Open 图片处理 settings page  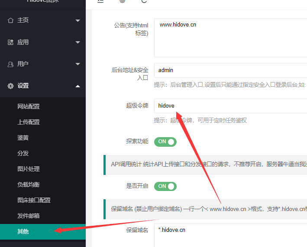[x=43, y=169]
